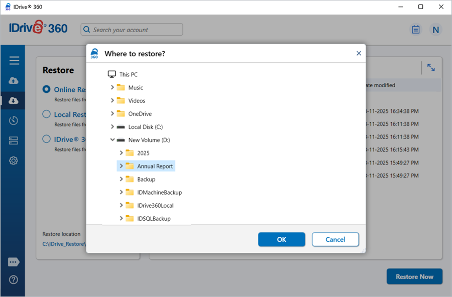Click the hamburger menu icon in sidebar
The width and height of the screenshot is (452, 297).
pos(14,61)
